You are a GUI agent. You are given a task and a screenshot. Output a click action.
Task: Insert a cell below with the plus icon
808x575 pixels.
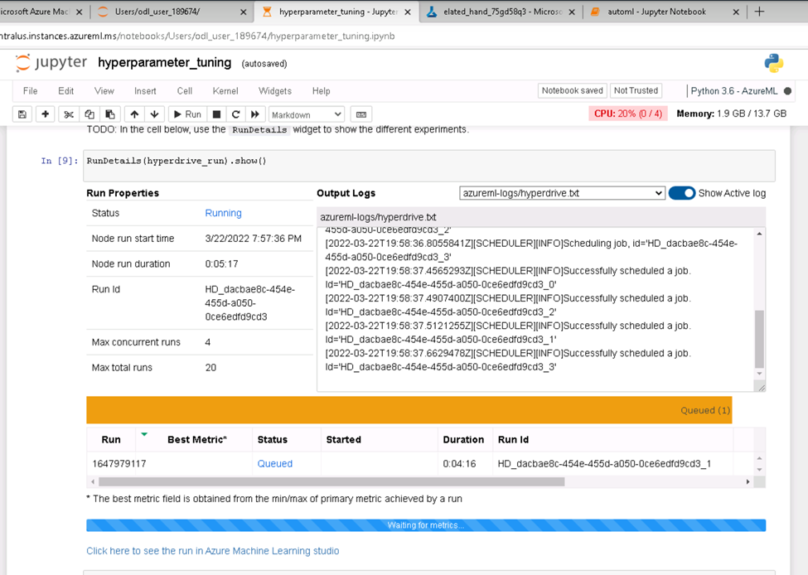pyautogui.click(x=46, y=114)
